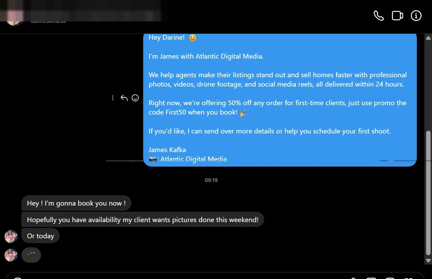Reply to the blue message using the arrow icon
The image size is (432, 279).
124,98
